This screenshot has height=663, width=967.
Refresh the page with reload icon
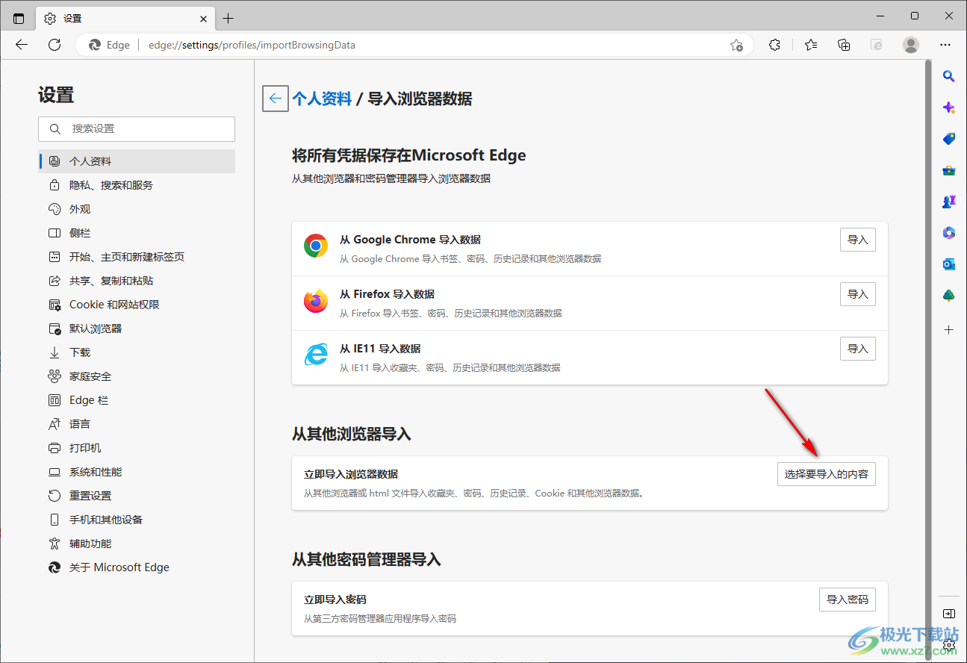pos(55,45)
